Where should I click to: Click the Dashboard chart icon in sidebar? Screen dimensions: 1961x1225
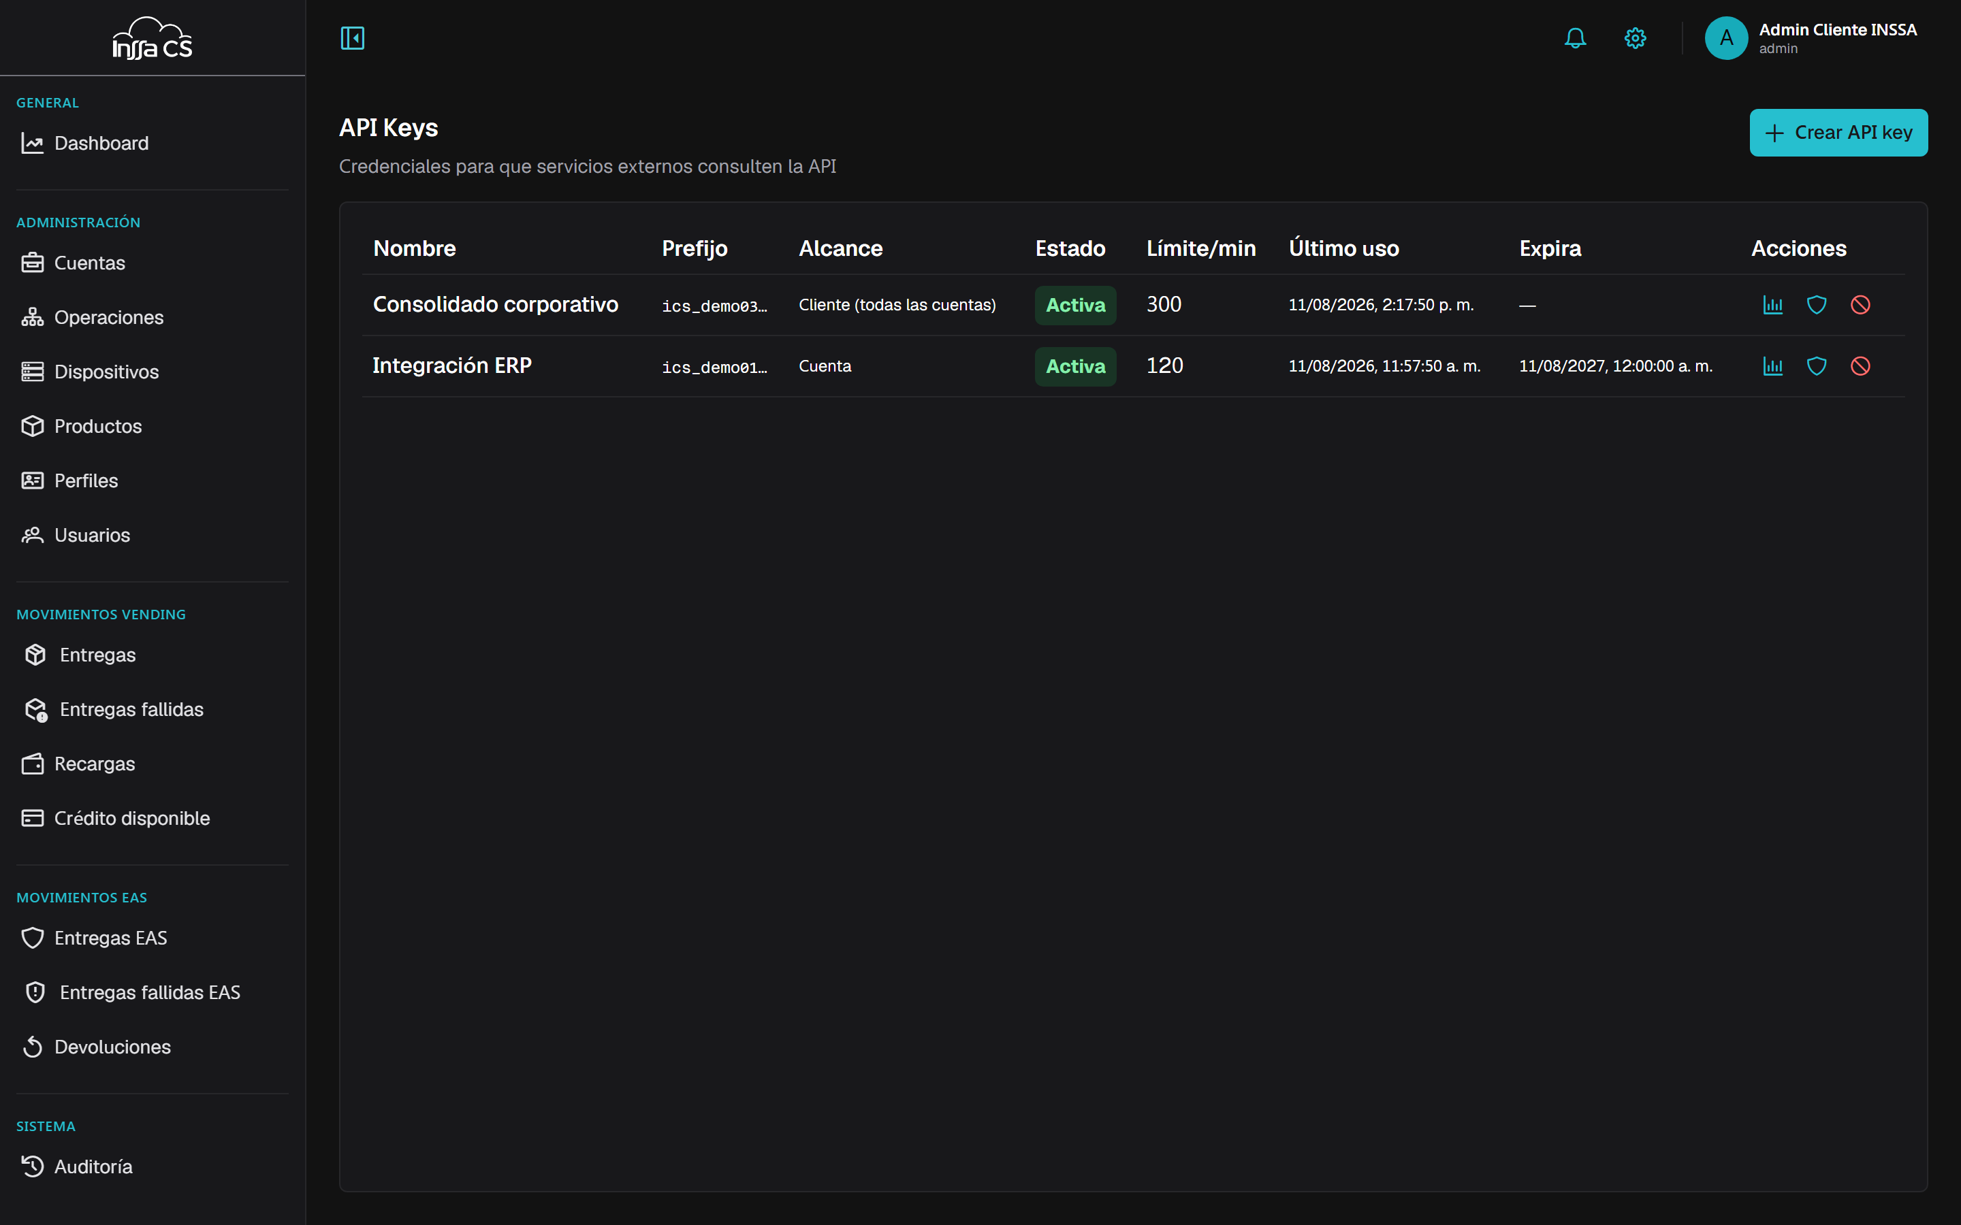tap(33, 144)
